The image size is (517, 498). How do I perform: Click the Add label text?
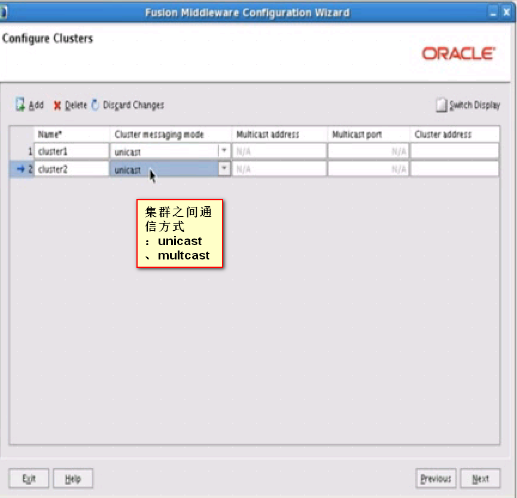click(36, 105)
